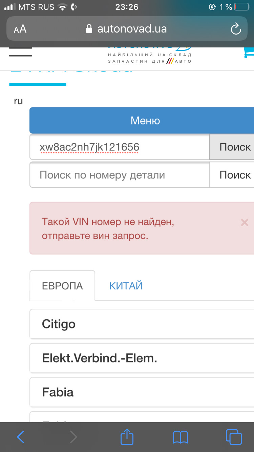The image size is (254, 452).
Task: Show open Safari tabs icon
Action: 233,437
